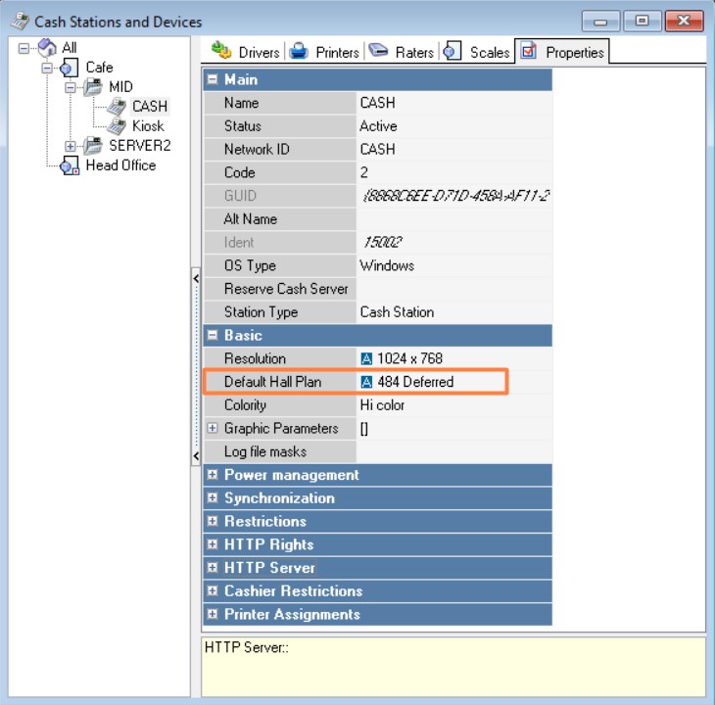Switch to the Drivers tab
The image size is (715, 705).
point(245,52)
